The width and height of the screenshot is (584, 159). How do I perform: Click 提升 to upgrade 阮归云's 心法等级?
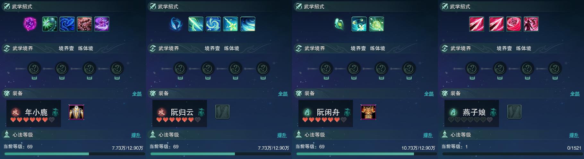(282, 135)
